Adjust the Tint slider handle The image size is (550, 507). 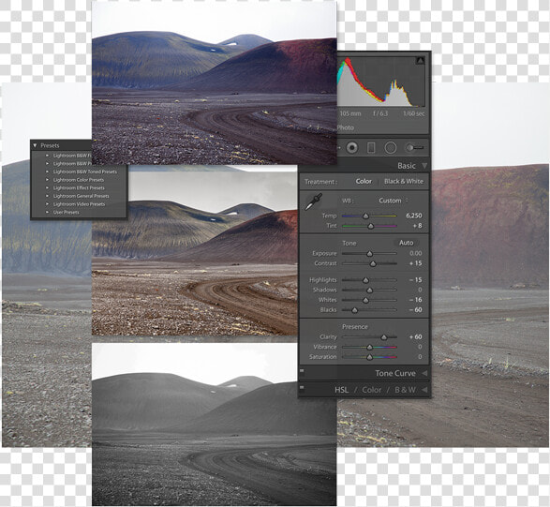[x=371, y=226]
